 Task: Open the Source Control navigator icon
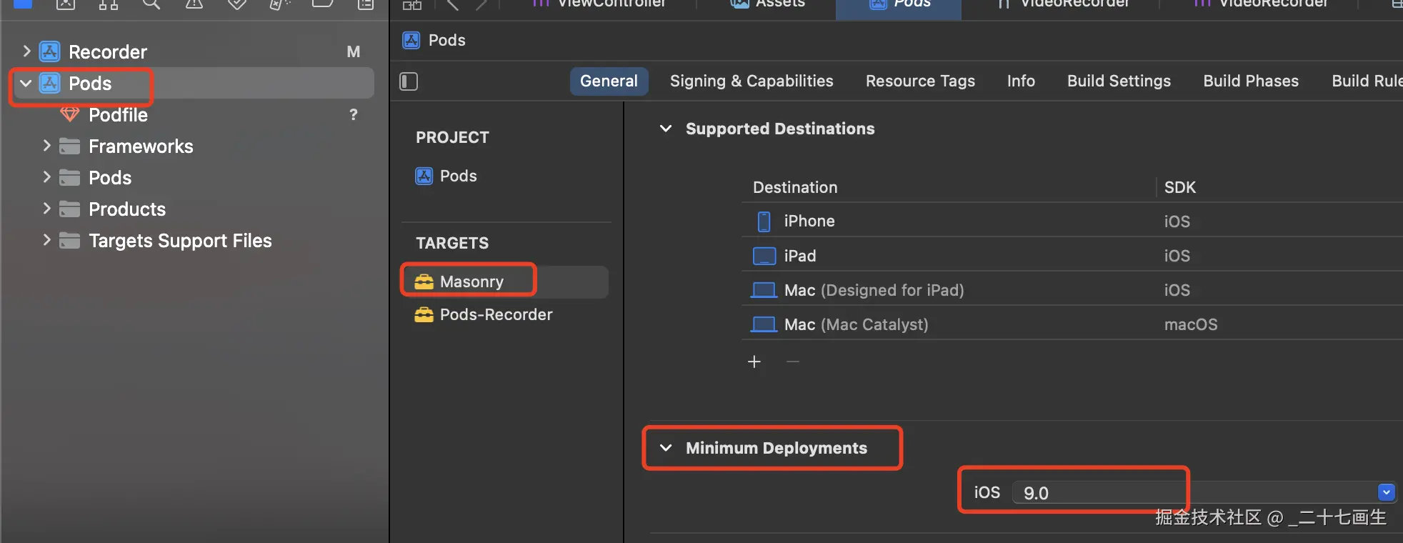coord(66,4)
